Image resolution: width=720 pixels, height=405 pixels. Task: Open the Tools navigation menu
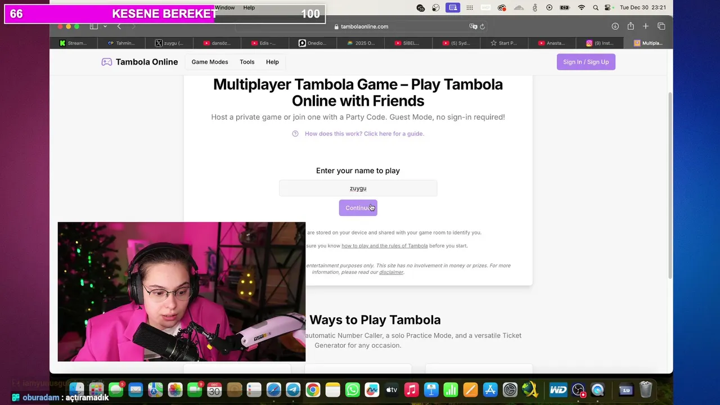[x=247, y=62]
